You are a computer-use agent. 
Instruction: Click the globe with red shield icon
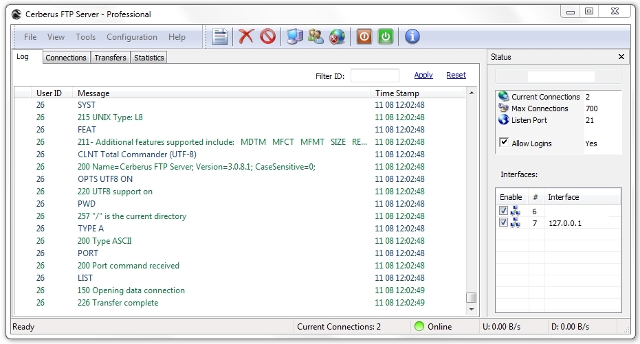click(x=337, y=36)
